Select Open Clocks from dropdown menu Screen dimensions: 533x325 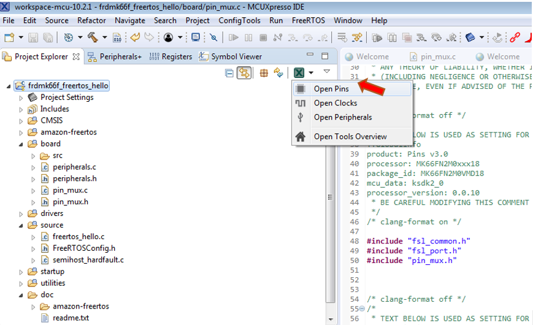[x=352, y=103]
